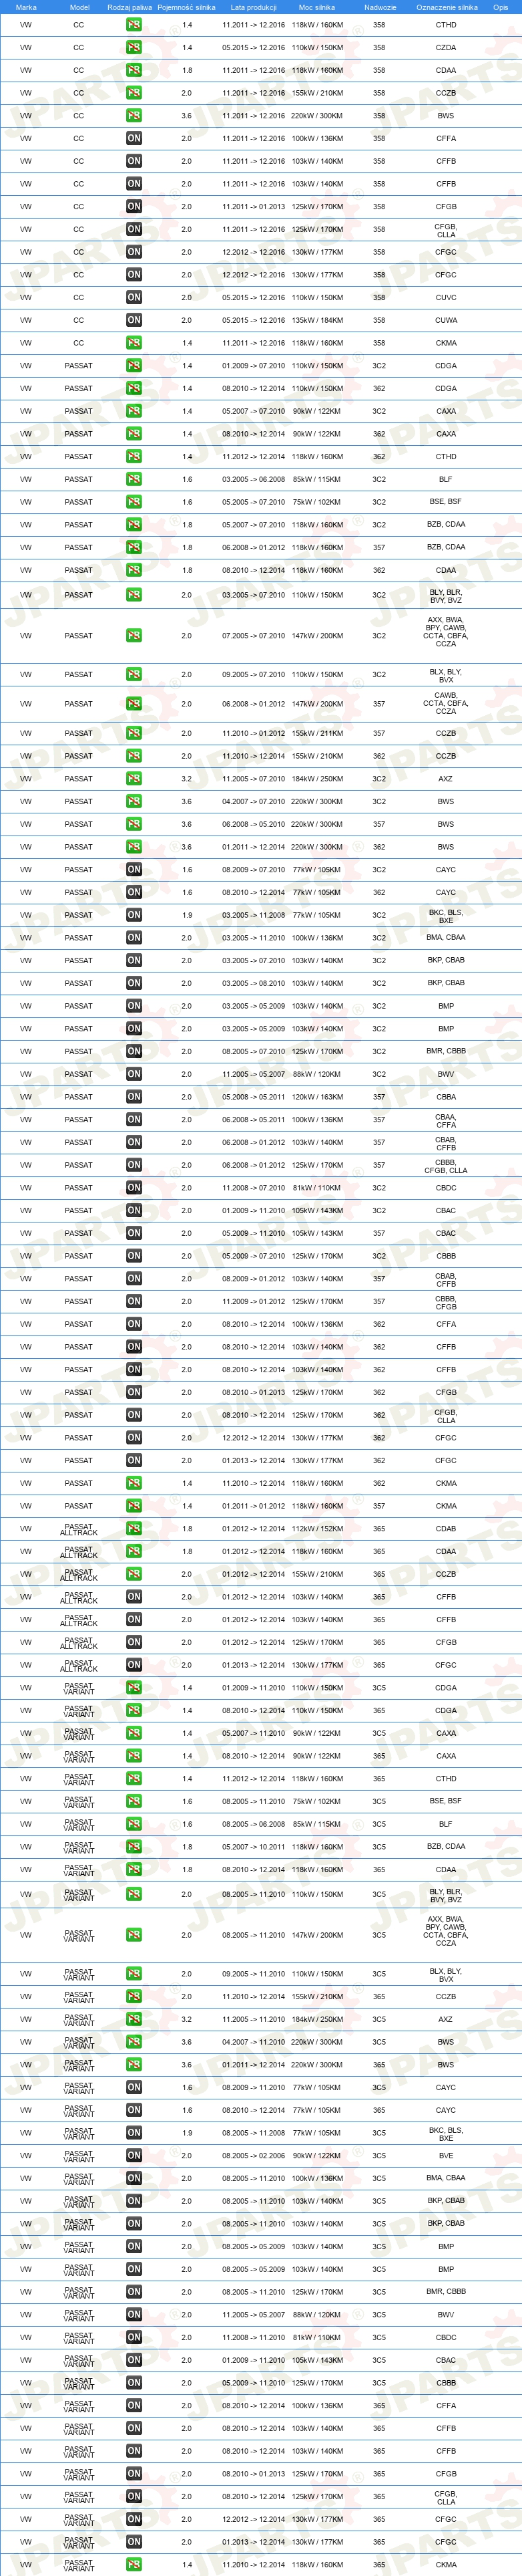
Task: Click diesel icon in PASSAT VARIANT CBDC row
Action: click(x=134, y=2338)
